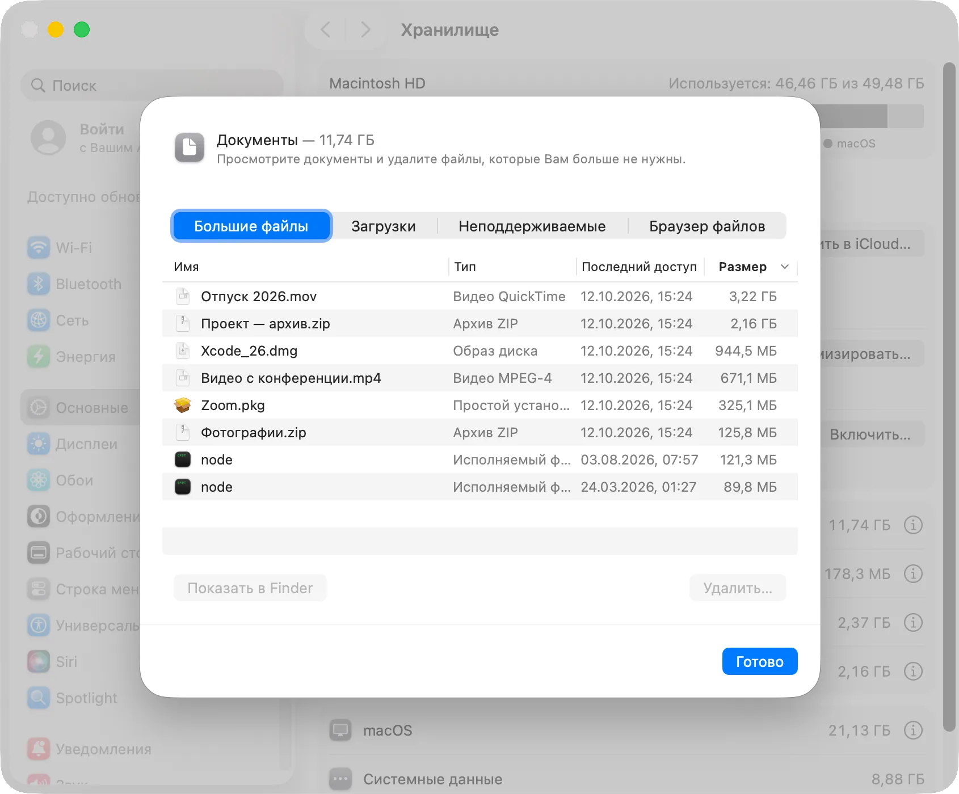Click the macOS storage category icon
The width and height of the screenshot is (959, 794).
(x=340, y=730)
